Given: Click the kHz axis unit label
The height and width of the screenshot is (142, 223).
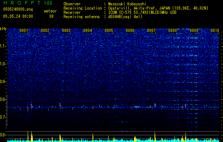Looking at the screenshot, I should [3, 29].
